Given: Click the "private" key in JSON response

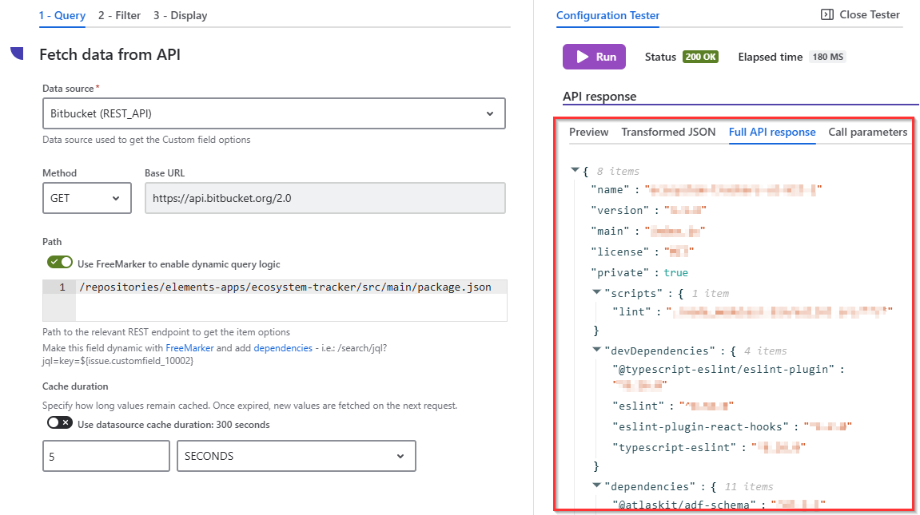Looking at the screenshot, I should pyautogui.click(x=619, y=272).
